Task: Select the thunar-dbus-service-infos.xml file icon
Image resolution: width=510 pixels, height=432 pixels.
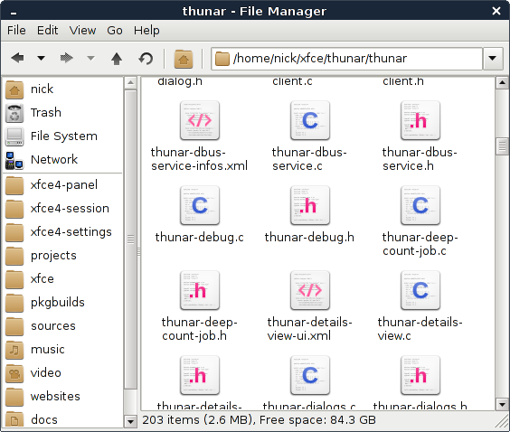Action: click(x=200, y=120)
